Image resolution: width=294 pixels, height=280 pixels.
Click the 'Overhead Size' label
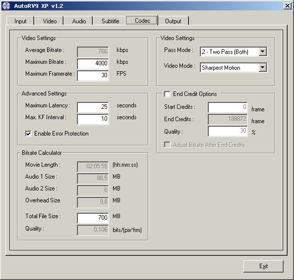point(43,200)
